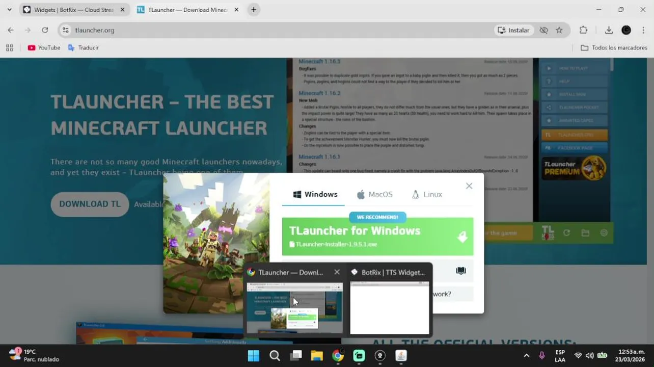Viewport: 654px width, 367px height.
Task: Open a new browser tab
Action: tap(254, 10)
